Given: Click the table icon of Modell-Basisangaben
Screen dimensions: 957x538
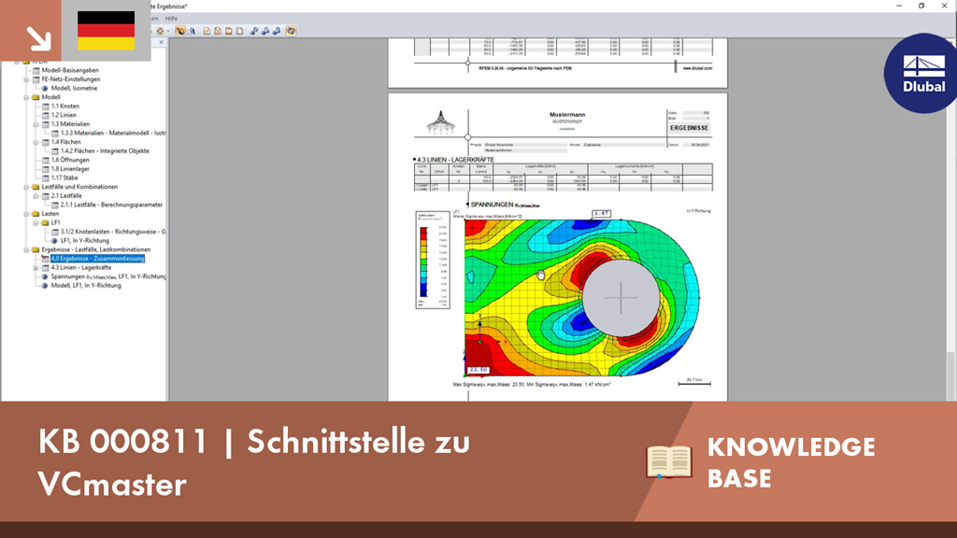Looking at the screenshot, I should click(x=36, y=70).
